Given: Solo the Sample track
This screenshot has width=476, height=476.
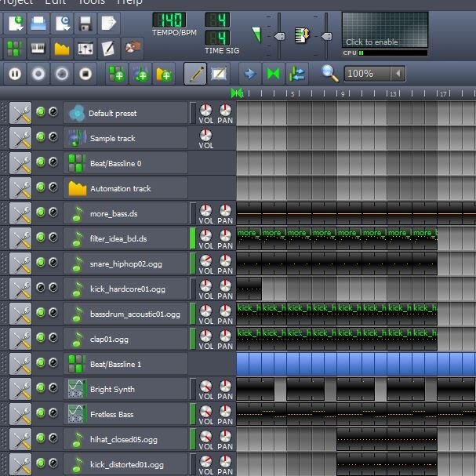Looking at the screenshot, I should coord(53,137).
